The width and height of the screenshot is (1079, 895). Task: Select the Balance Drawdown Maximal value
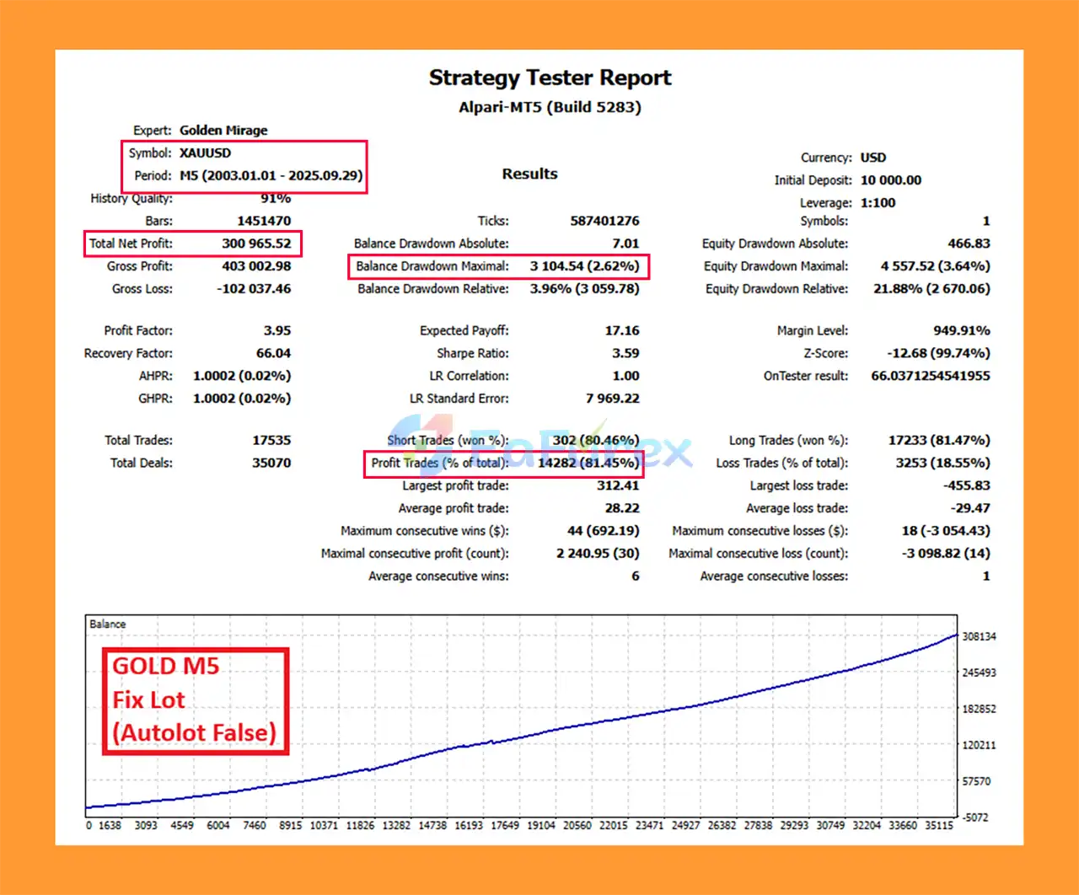coord(584,266)
